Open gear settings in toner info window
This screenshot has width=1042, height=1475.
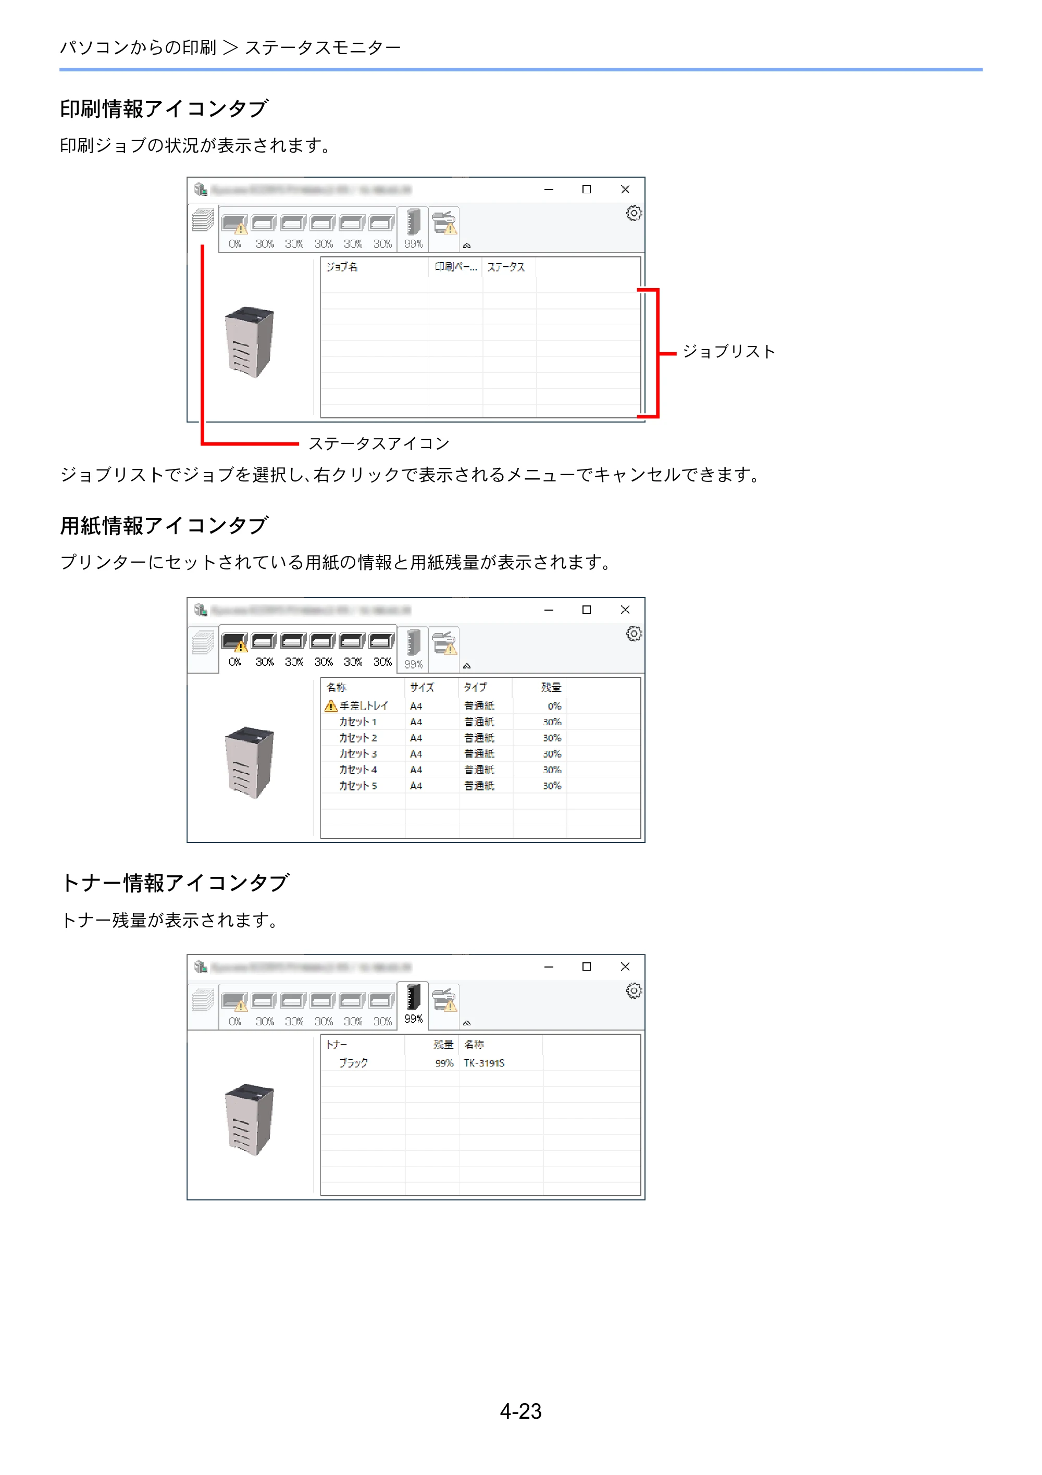click(634, 990)
